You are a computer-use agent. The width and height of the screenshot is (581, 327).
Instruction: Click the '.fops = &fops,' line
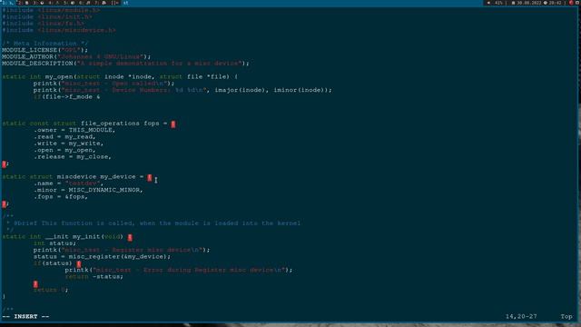[61, 197]
